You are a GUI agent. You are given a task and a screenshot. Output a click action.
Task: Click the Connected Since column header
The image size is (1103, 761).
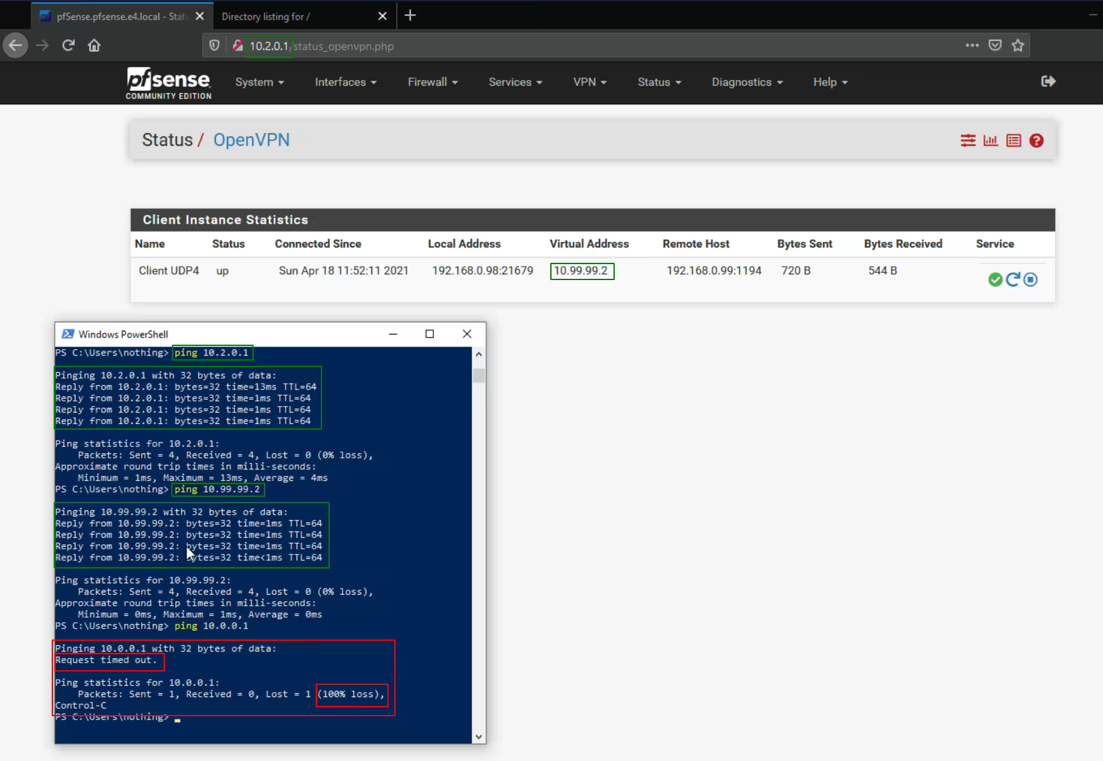coord(318,244)
